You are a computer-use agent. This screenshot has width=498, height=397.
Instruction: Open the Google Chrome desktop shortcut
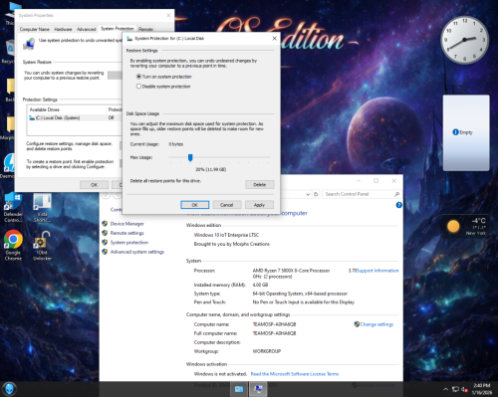click(13, 245)
